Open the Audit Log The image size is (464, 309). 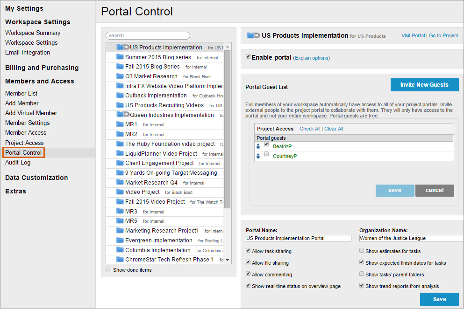[x=18, y=162]
